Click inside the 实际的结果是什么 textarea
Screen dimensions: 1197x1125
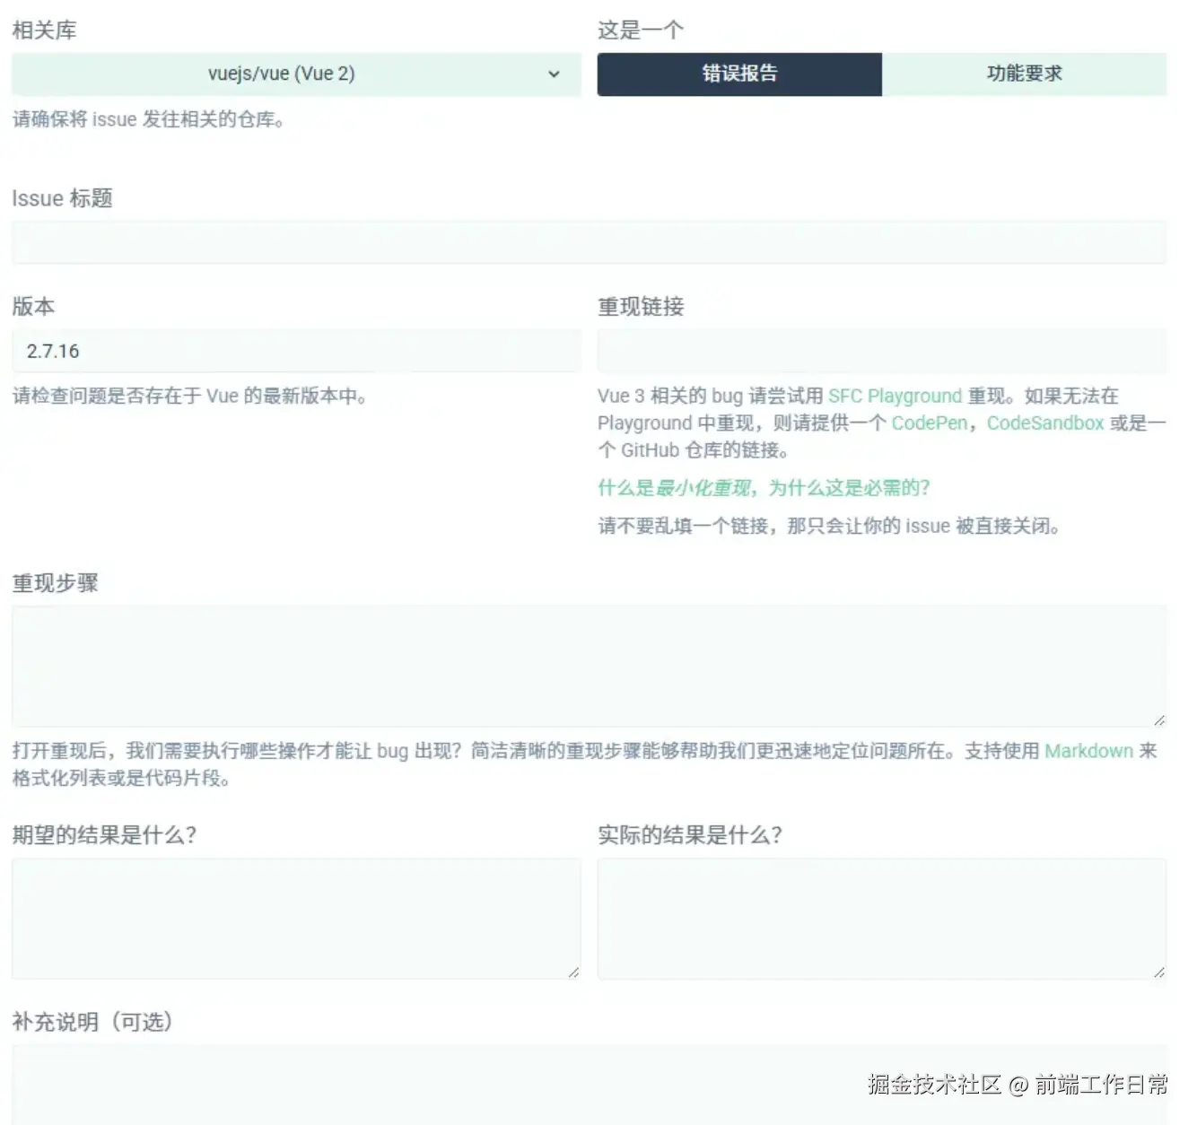(x=882, y=919)
